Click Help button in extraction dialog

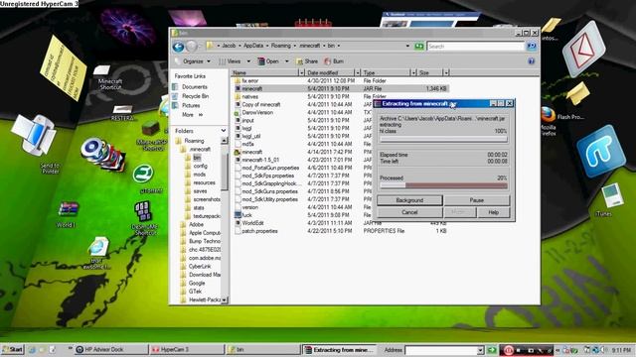pos(493,212)
